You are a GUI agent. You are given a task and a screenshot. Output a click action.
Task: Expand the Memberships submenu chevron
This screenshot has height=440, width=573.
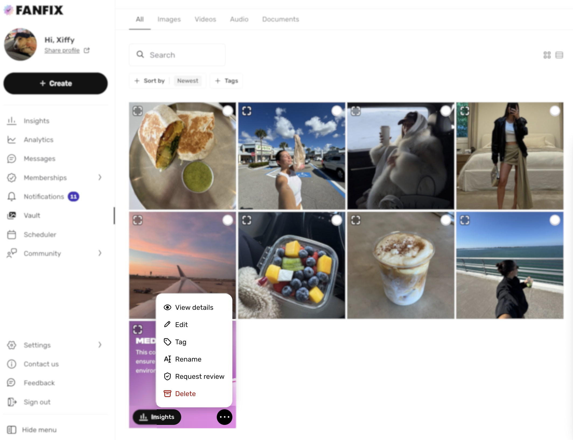pos(100,177)
